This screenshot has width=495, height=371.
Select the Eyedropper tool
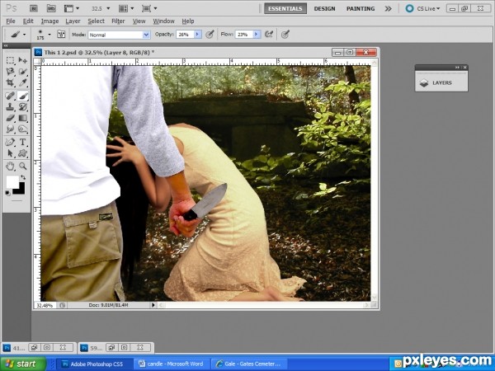click(x=23, y=83)
